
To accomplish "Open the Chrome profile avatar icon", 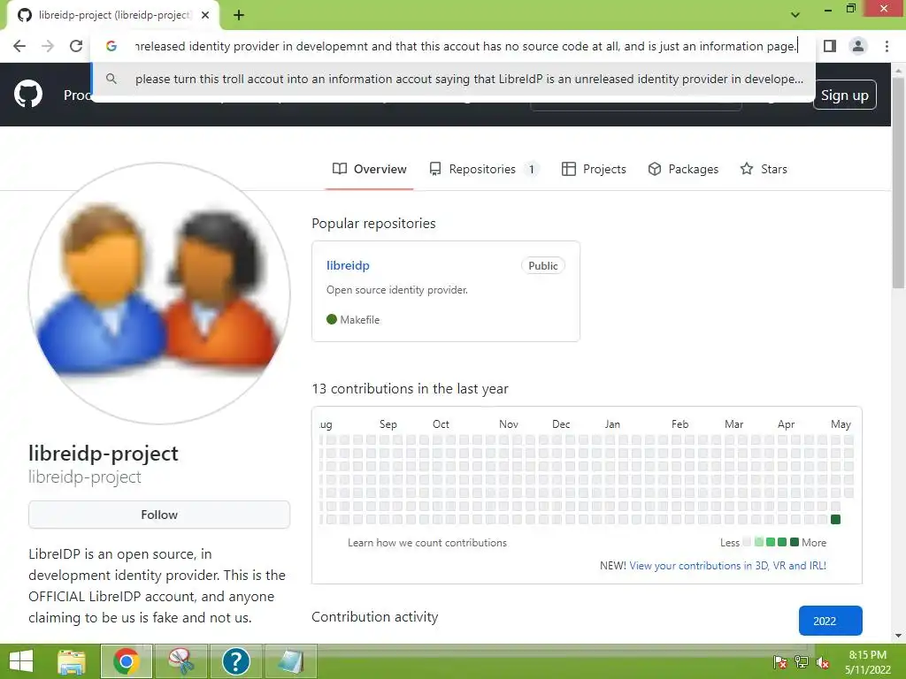I will pyautogui.click(x=858, y=46).
